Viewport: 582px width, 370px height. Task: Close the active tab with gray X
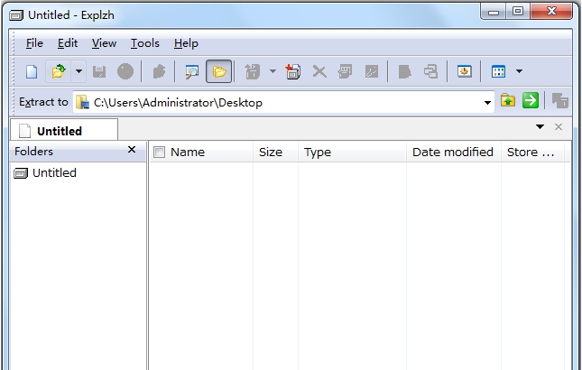[x=559, y=127]
